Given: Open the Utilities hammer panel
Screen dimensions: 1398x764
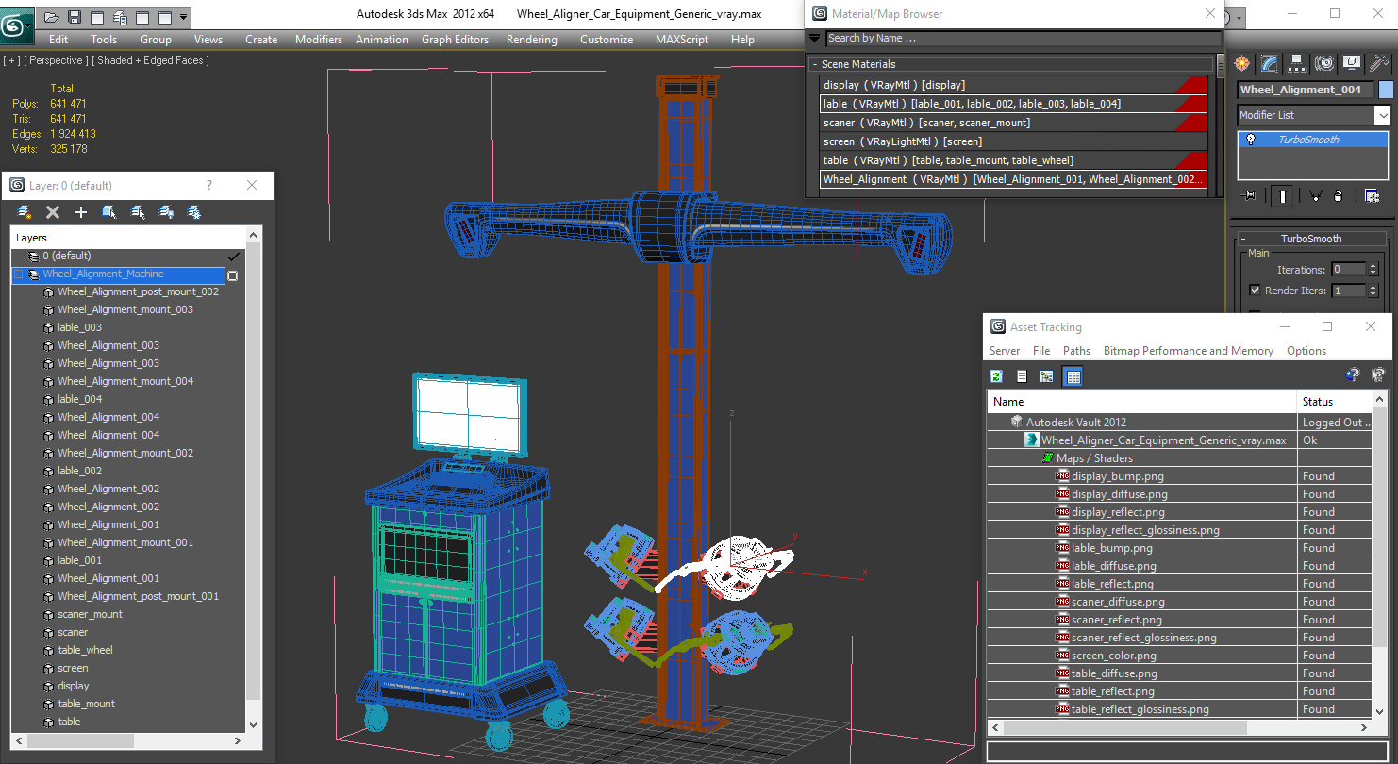Looking at the screenshot, I should [1379, 63].
